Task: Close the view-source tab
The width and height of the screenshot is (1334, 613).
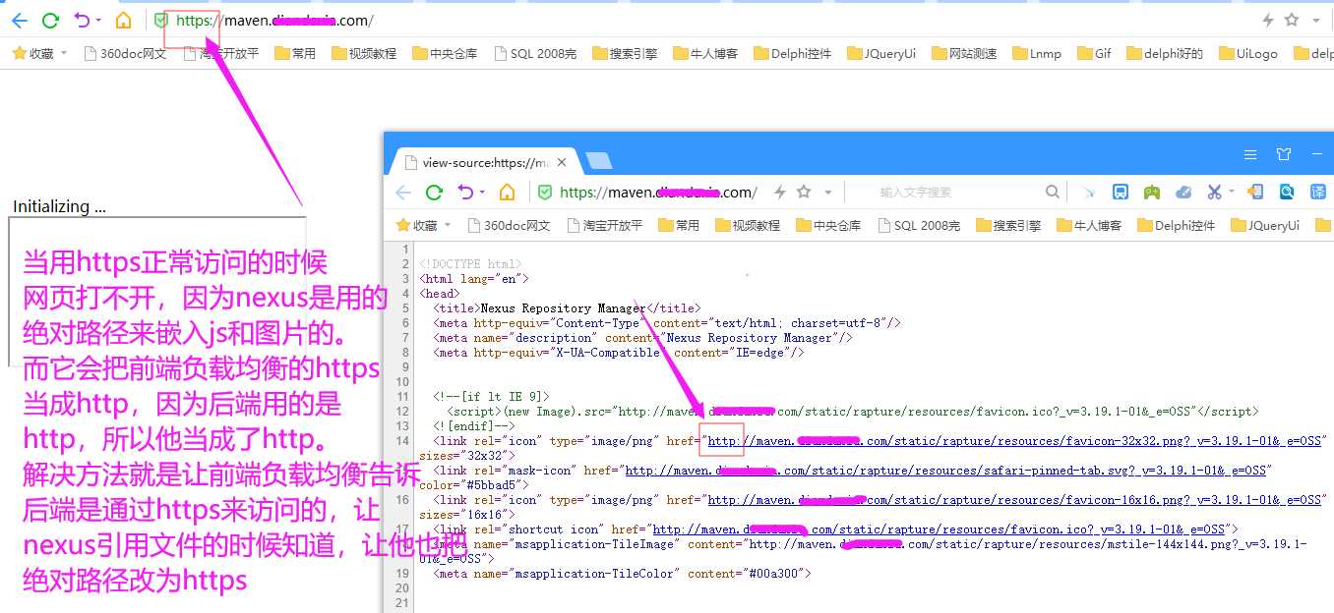Action: 562,163
